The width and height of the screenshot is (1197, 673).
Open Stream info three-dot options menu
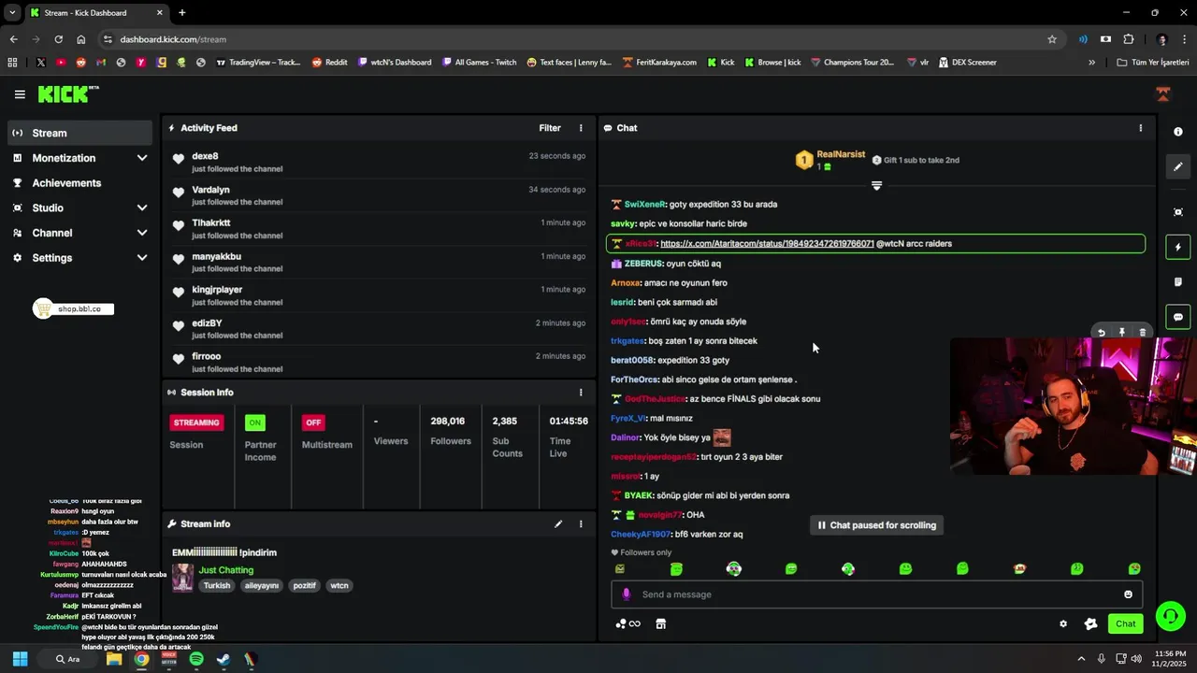pyautogui.click(x=581, y=524)
